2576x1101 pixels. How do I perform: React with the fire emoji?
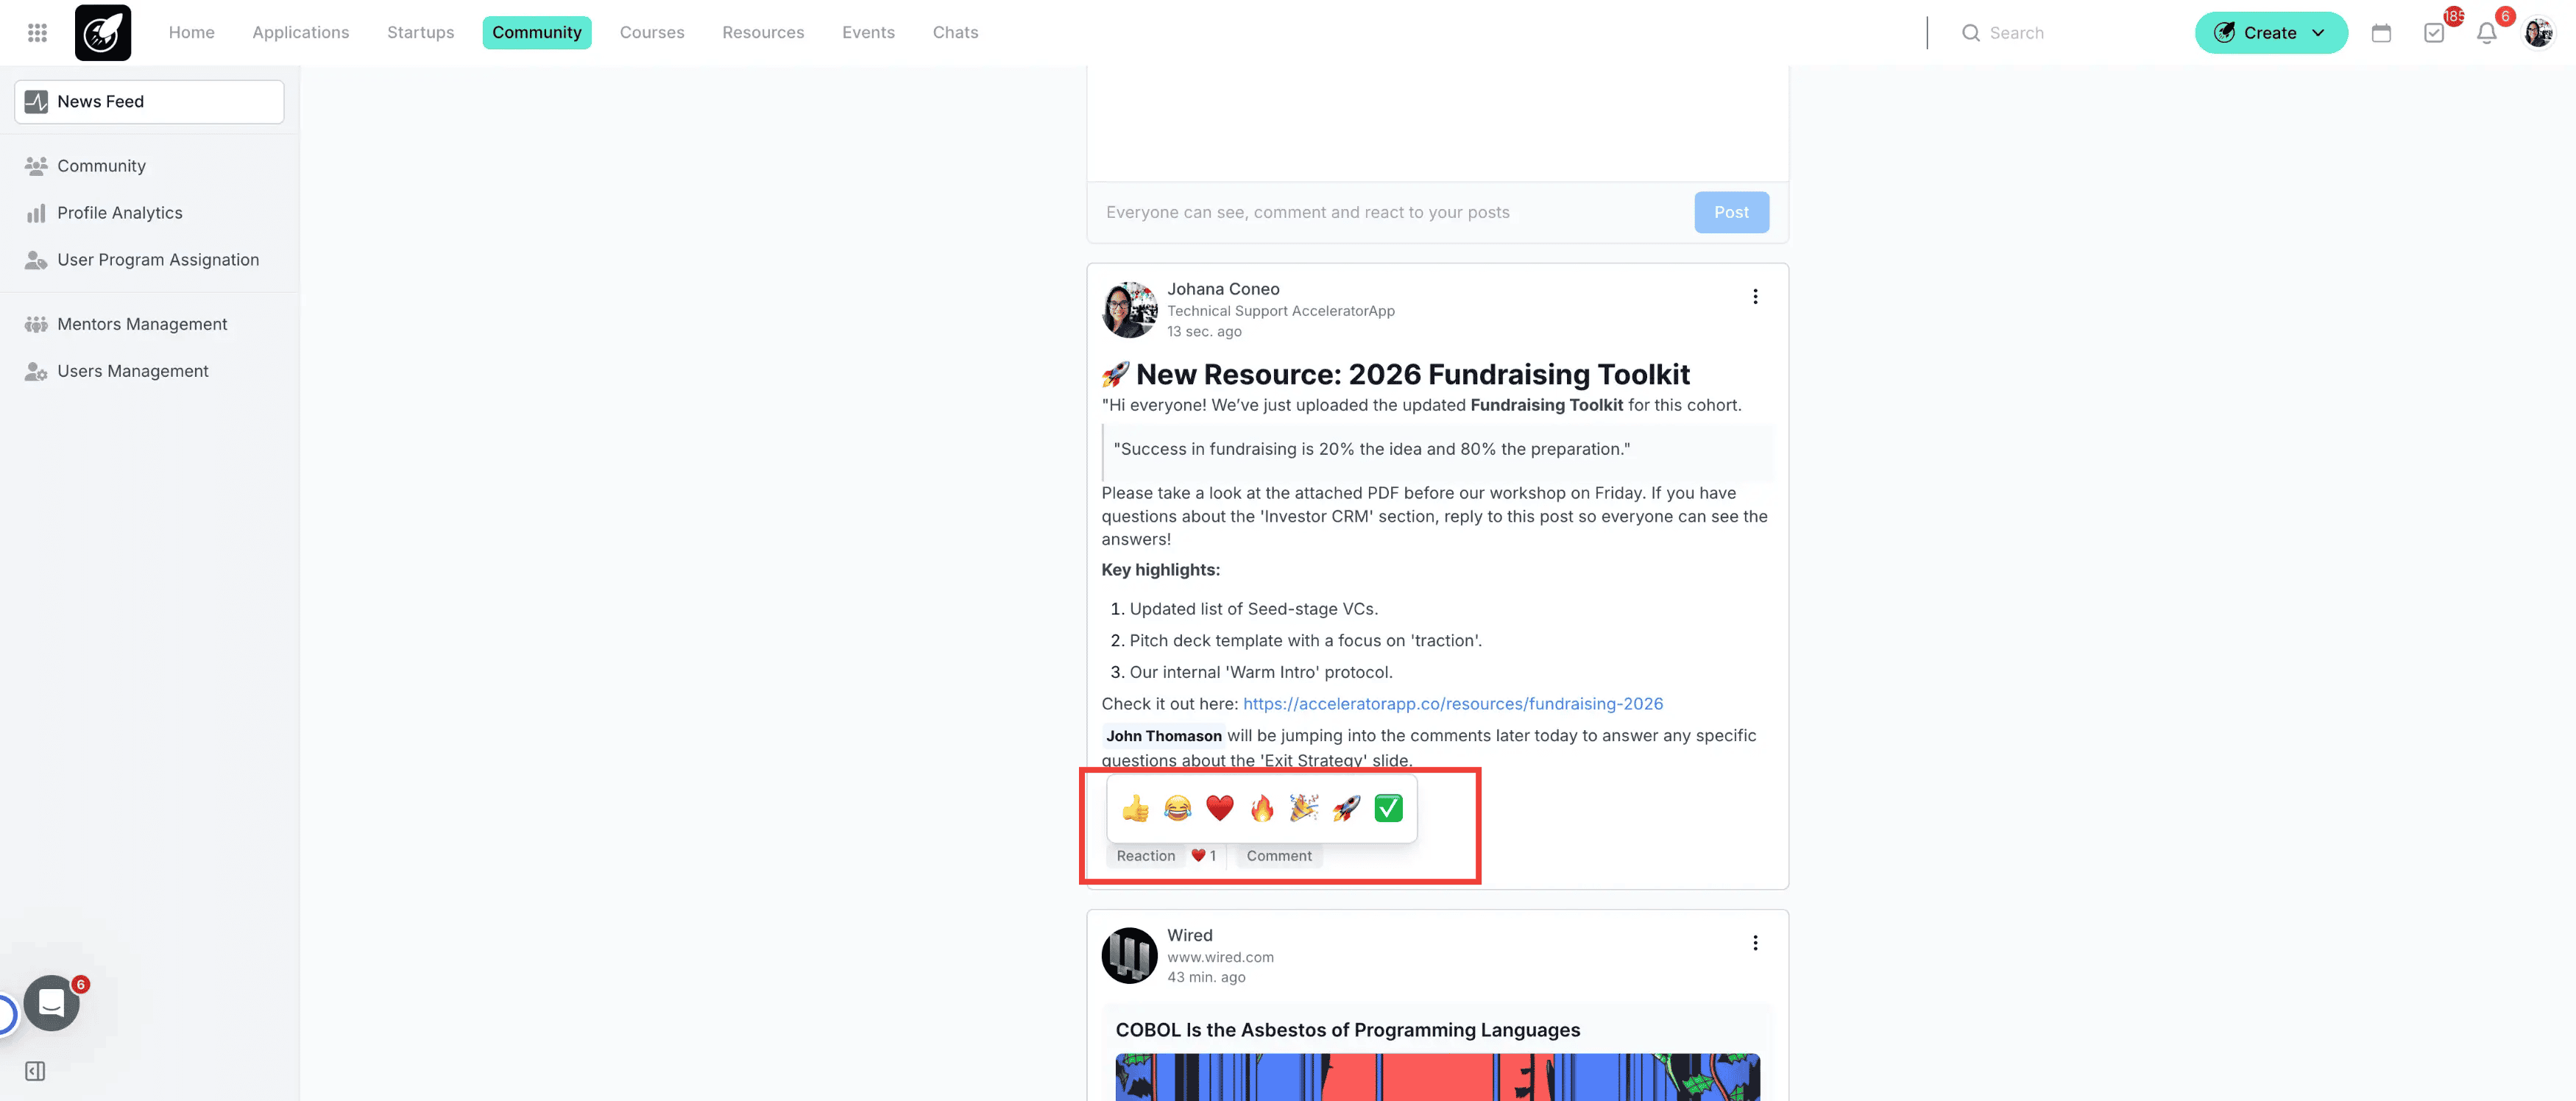[1262, 808]
